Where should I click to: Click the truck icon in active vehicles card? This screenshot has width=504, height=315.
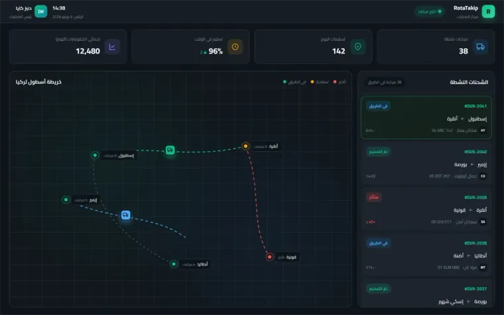point(480,47)
